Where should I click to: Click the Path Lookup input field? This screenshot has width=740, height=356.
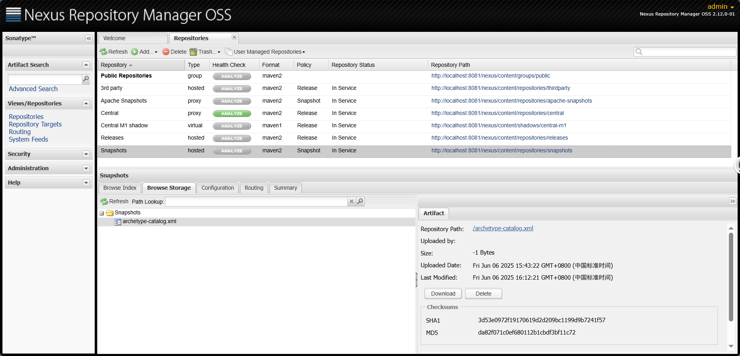(x=256, y=202)
